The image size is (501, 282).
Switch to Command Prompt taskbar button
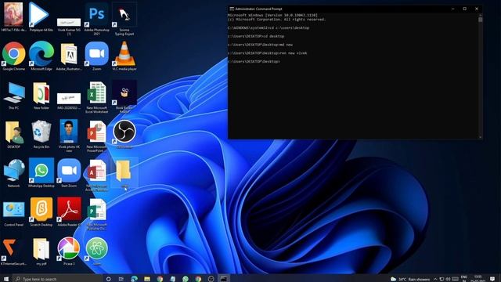pos(224,279)
